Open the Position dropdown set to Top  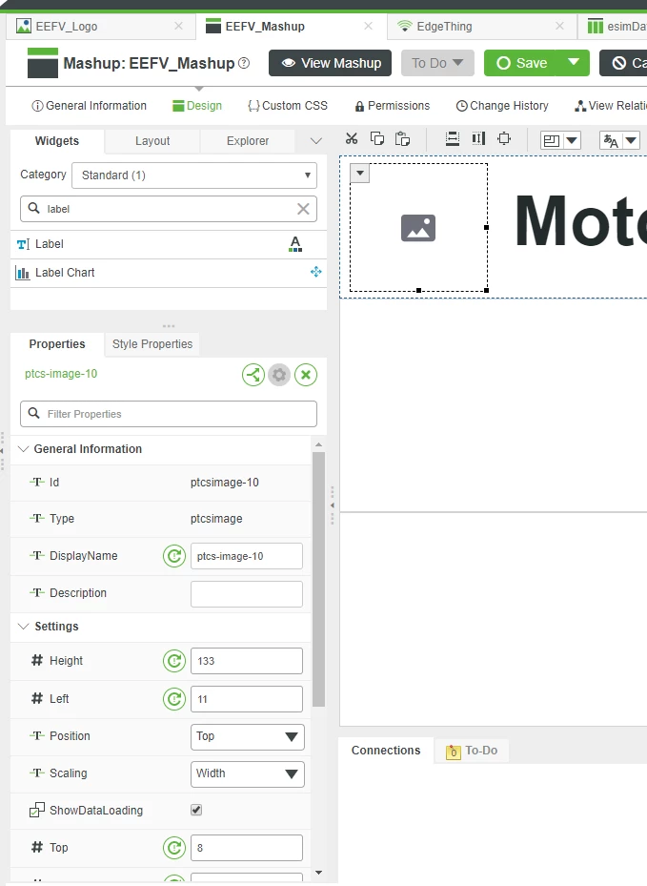[248, 737]
